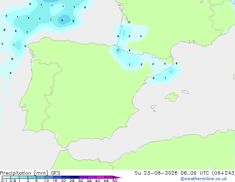Select the 40–45 mm magenta legend swatch
Screen dimensions: 235x182
click(100, 177)
